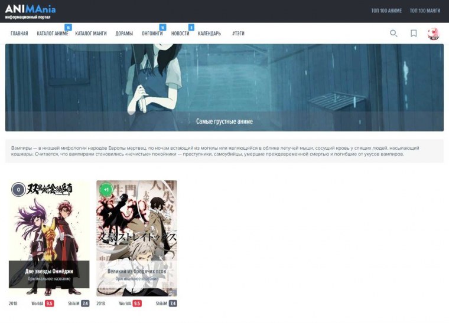Select Дорамы in the navigation bar
This screenshot has height=323, width=449.
pyautogui.click(x=124, y=34)
